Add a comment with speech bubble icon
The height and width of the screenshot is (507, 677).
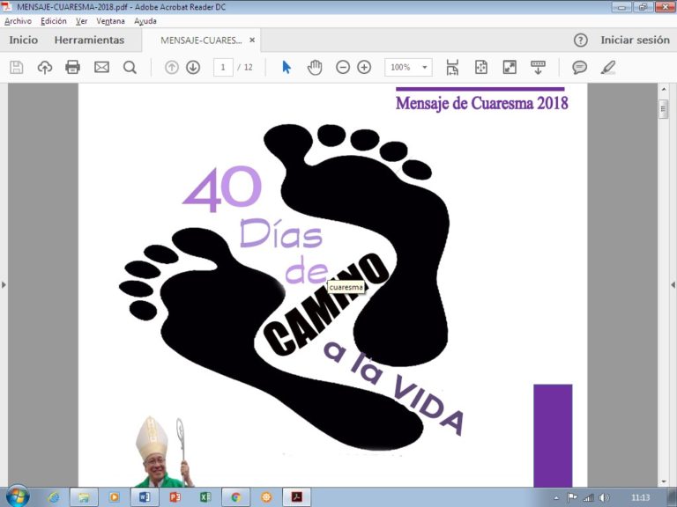[x=579, y=68]
